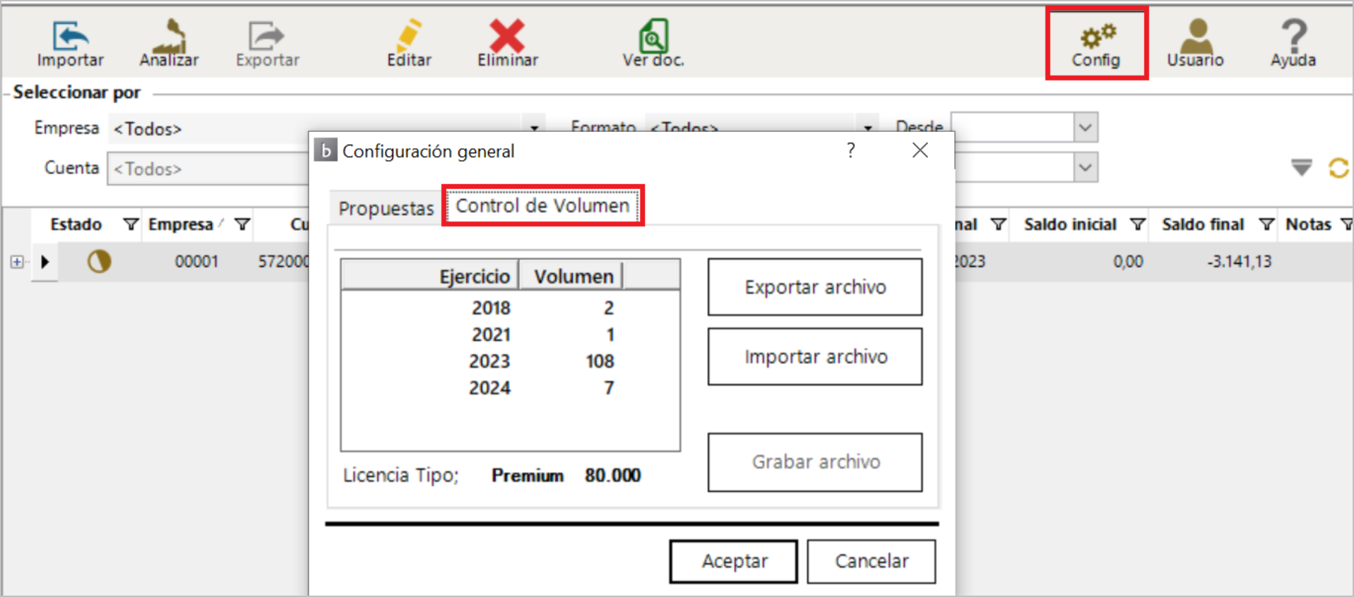Open the Ayuda help icon
This screenshot has height=597, width=1354.
[x=1293, y=44]
